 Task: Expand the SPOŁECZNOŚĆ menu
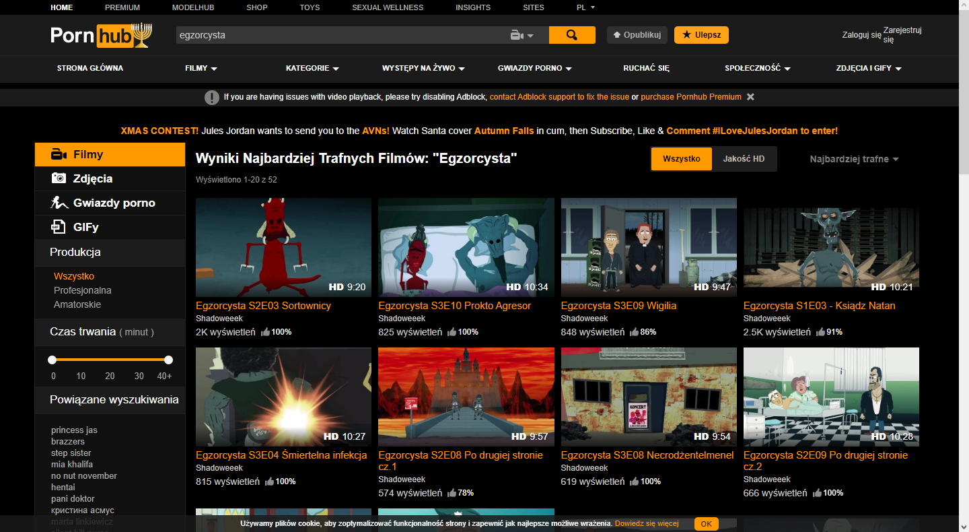pyautogui.click(x=758, y=68)
